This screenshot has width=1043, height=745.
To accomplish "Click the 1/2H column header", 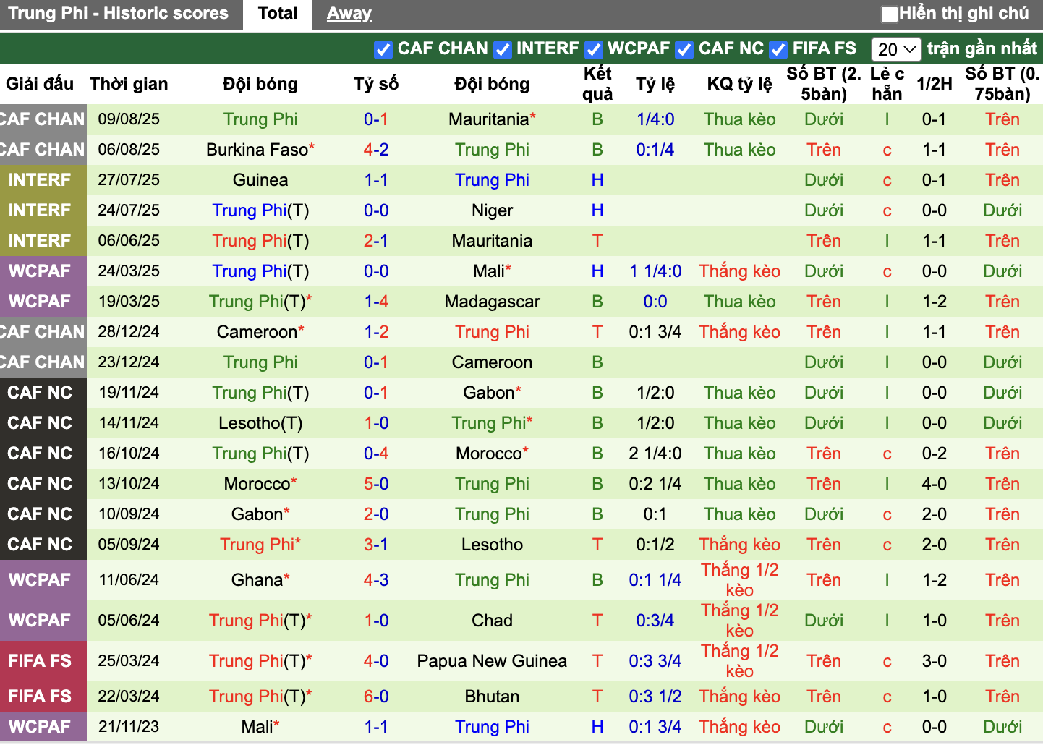I will [x=935, y=84].
